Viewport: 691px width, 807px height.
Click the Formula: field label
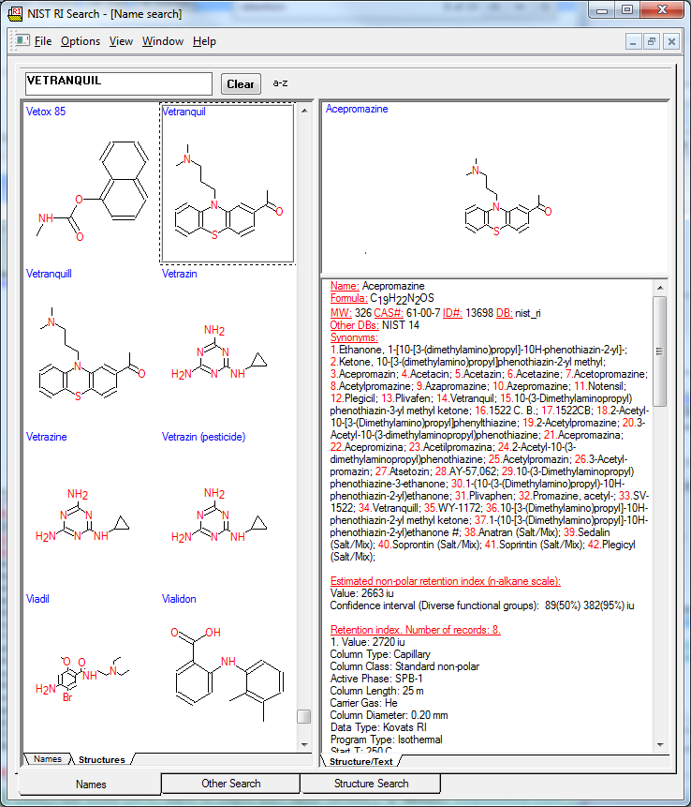[349, 298]
